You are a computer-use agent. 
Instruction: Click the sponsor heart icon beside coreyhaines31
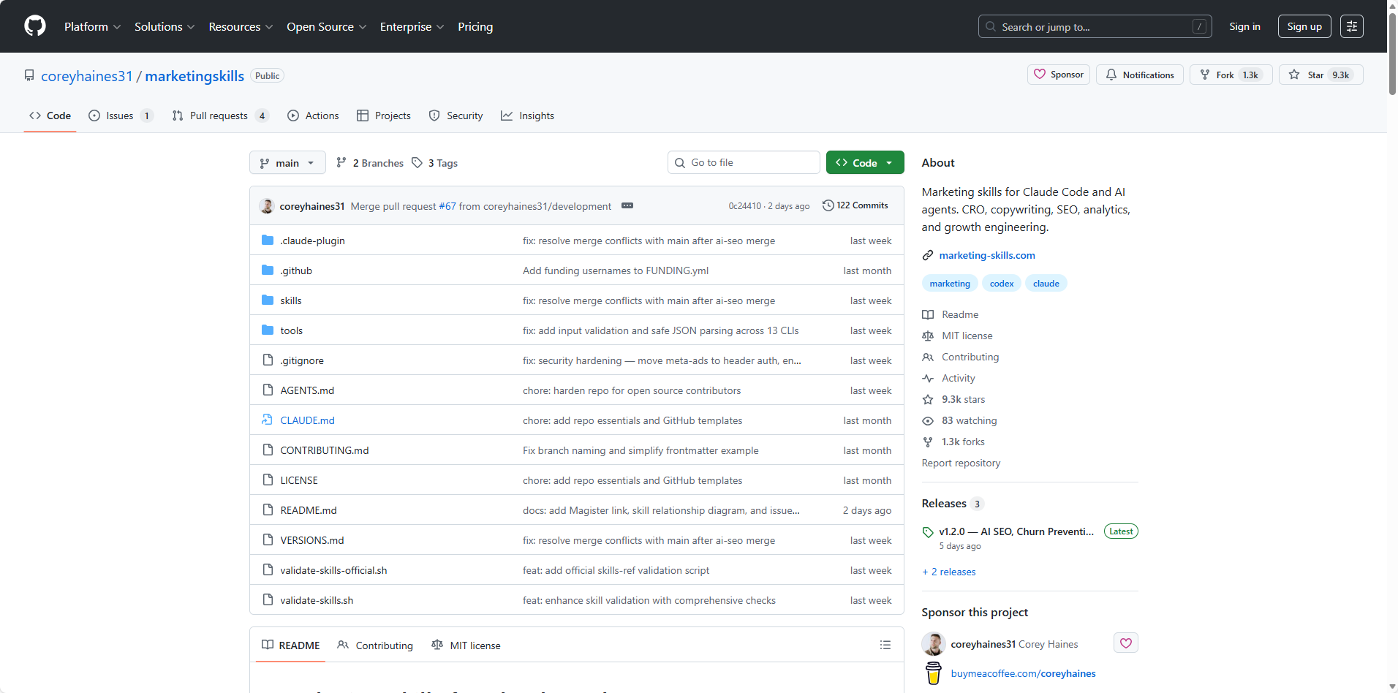pyautogui.click(x=1125, y=643)
